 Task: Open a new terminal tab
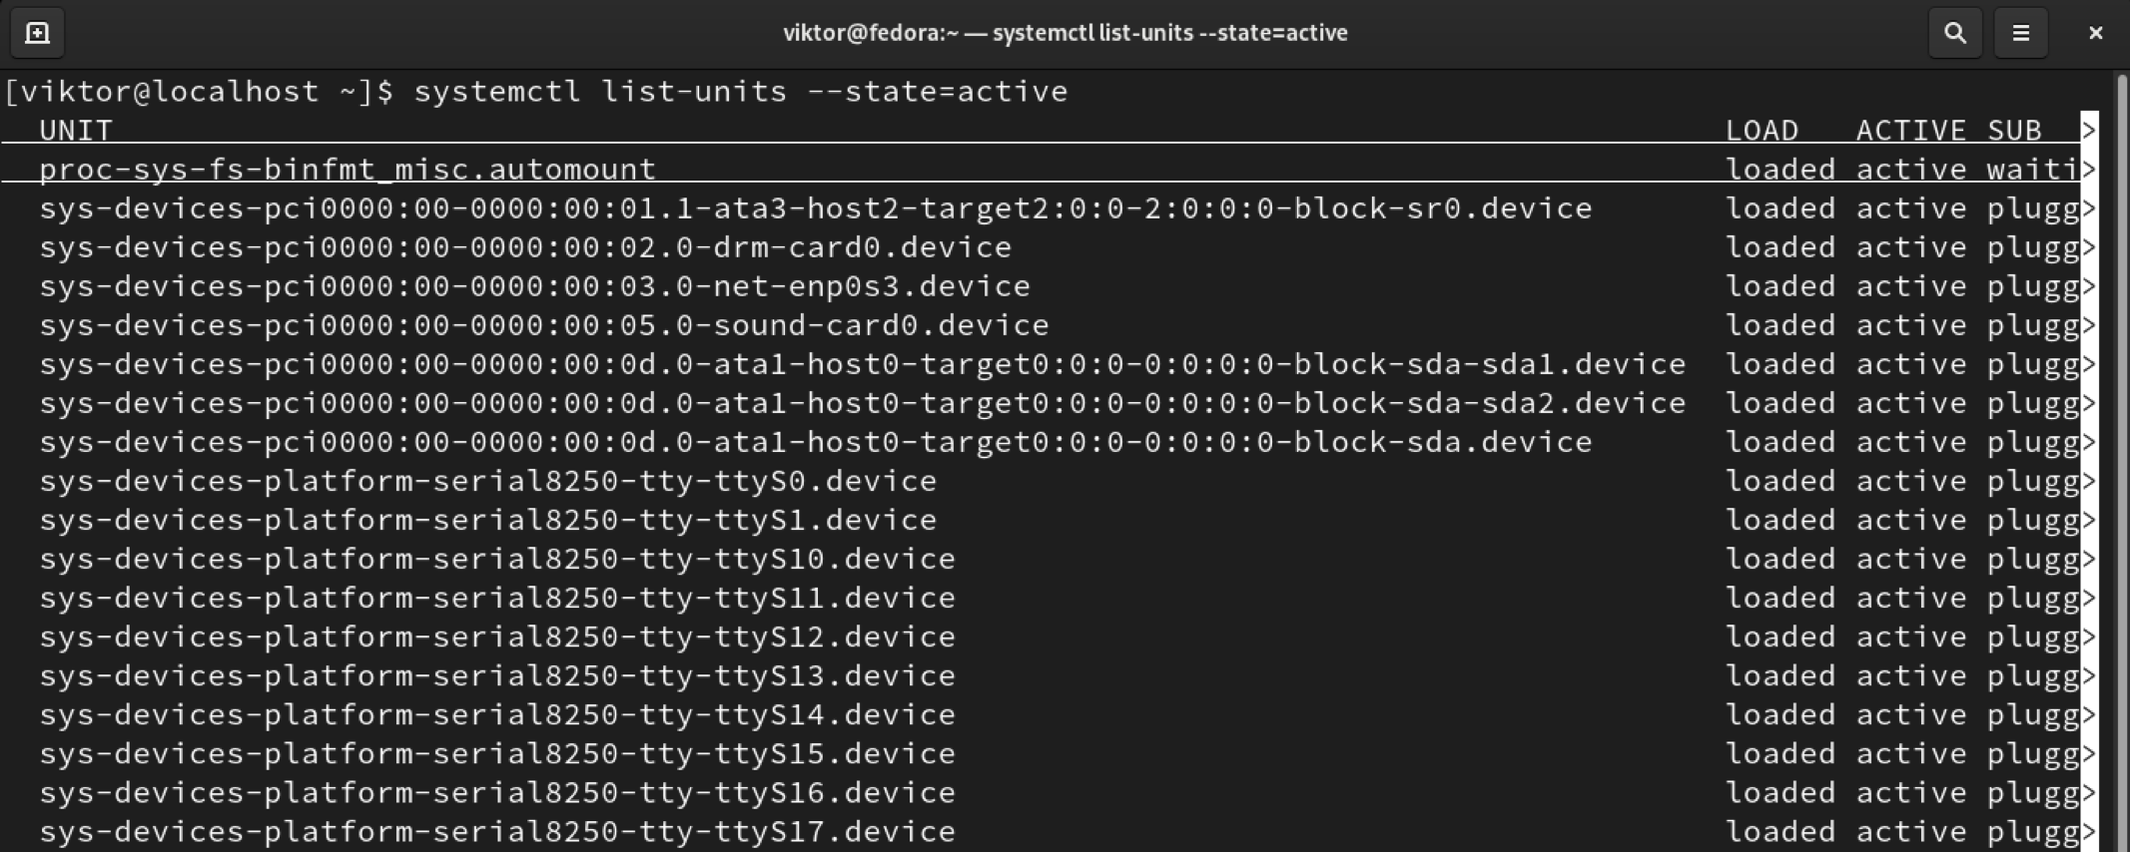coord(37,33)
